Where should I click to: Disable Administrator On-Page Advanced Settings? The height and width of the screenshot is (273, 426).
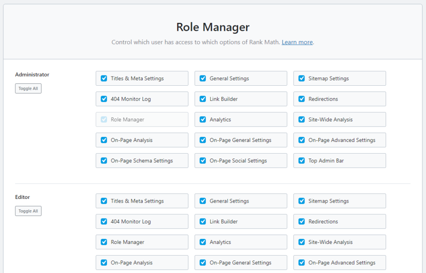tap(302, 140)
